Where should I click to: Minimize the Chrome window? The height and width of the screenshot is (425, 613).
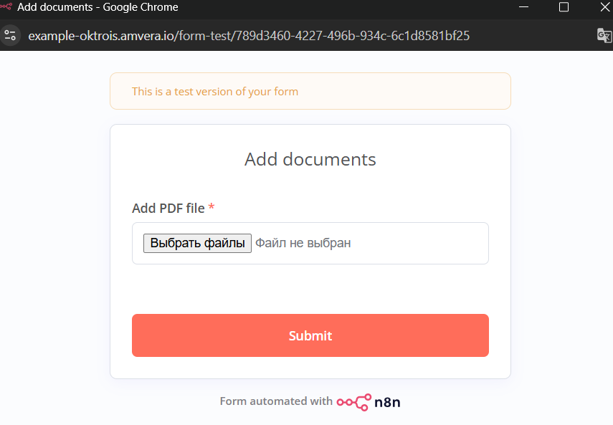click(x=526, y=7)
